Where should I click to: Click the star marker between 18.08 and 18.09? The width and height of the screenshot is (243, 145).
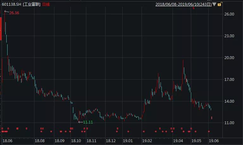[51, 131]
